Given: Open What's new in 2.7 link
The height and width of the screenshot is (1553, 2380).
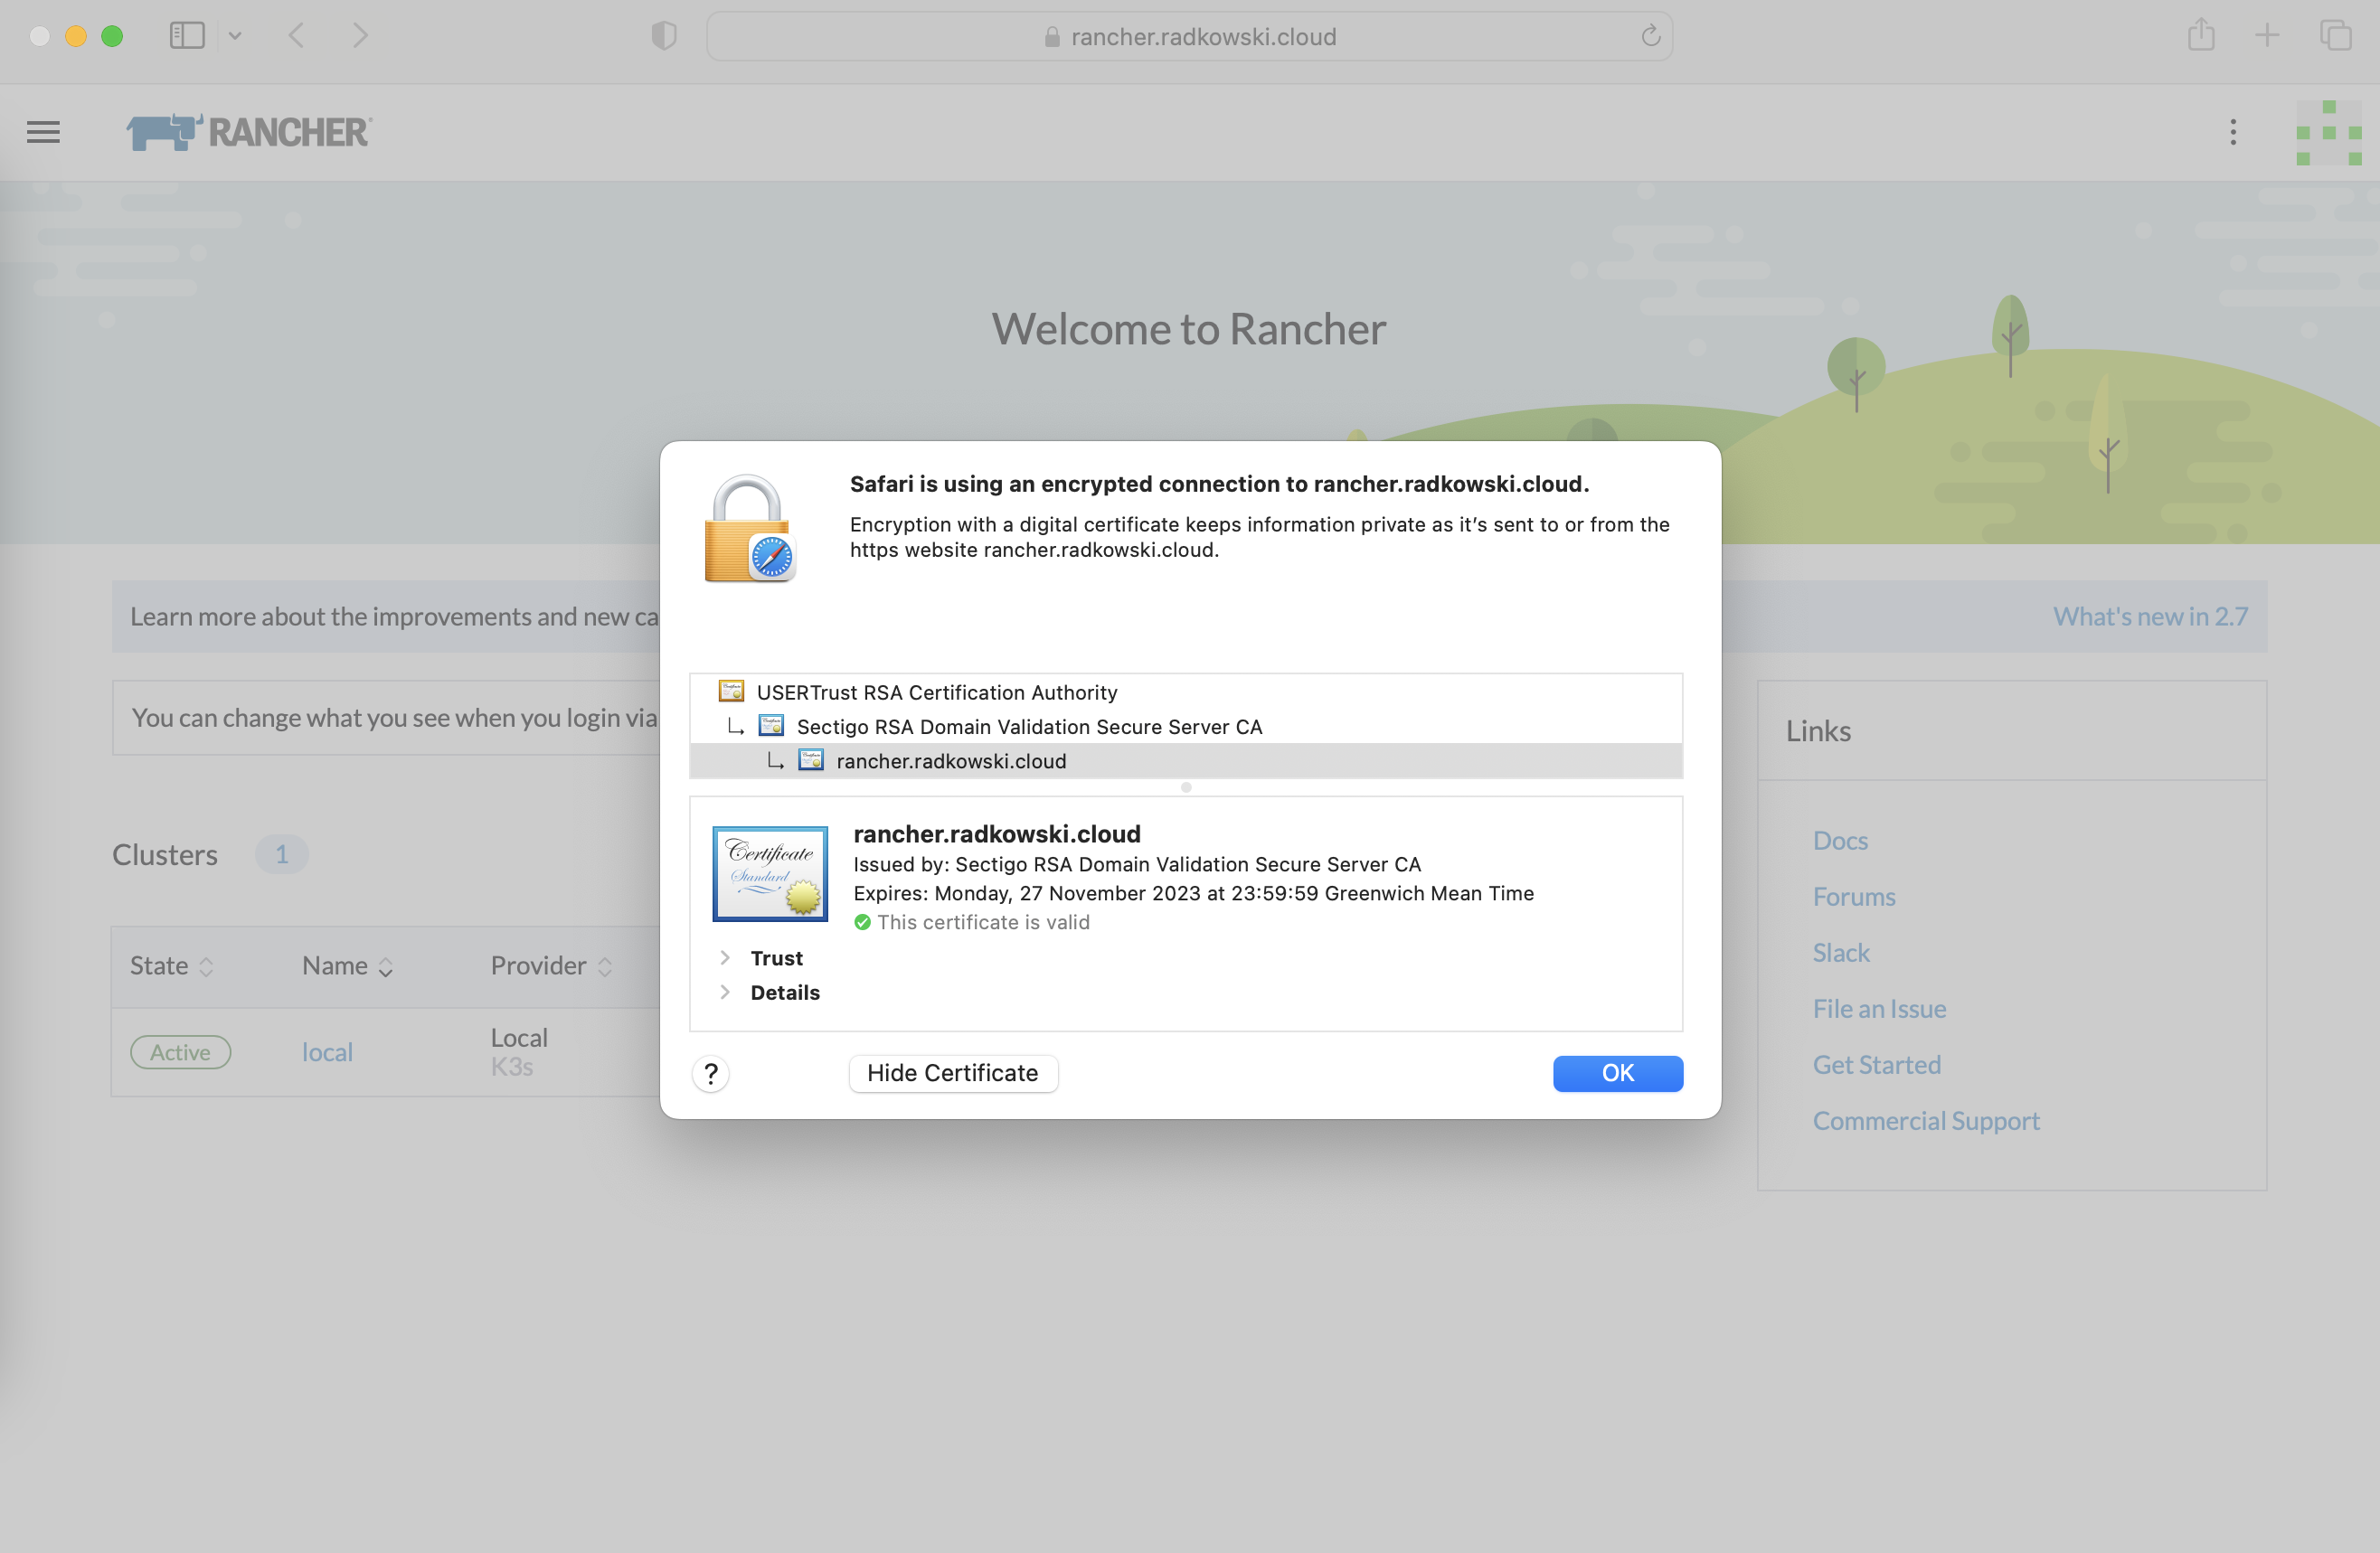Looking at the screenshot, I should tap(2150, 616).
